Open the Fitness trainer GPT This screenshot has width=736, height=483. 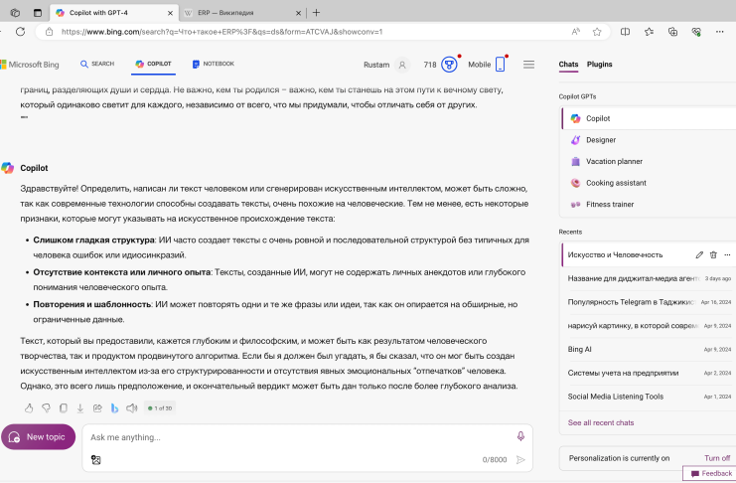pyautogui.click(x=649, y=205)
